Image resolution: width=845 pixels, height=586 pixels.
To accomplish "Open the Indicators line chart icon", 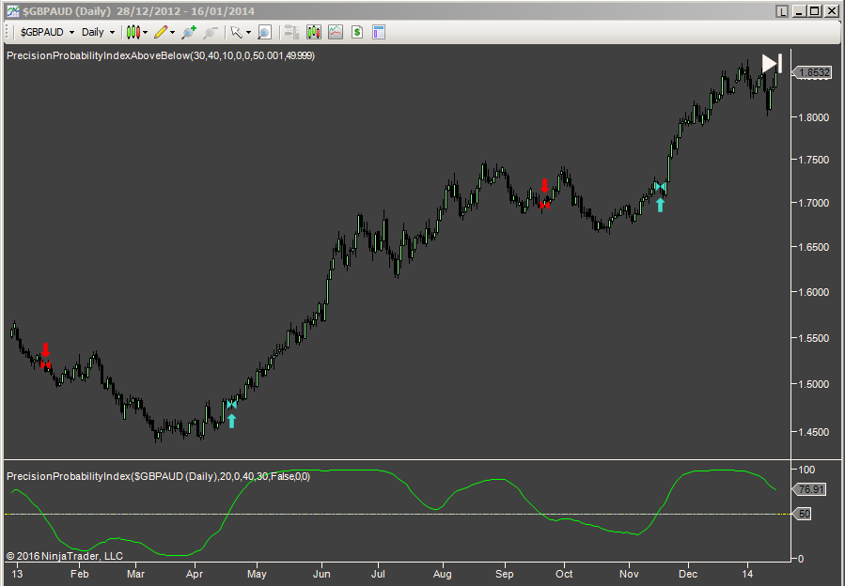I will pyautogui.click(x=336, y=32).
